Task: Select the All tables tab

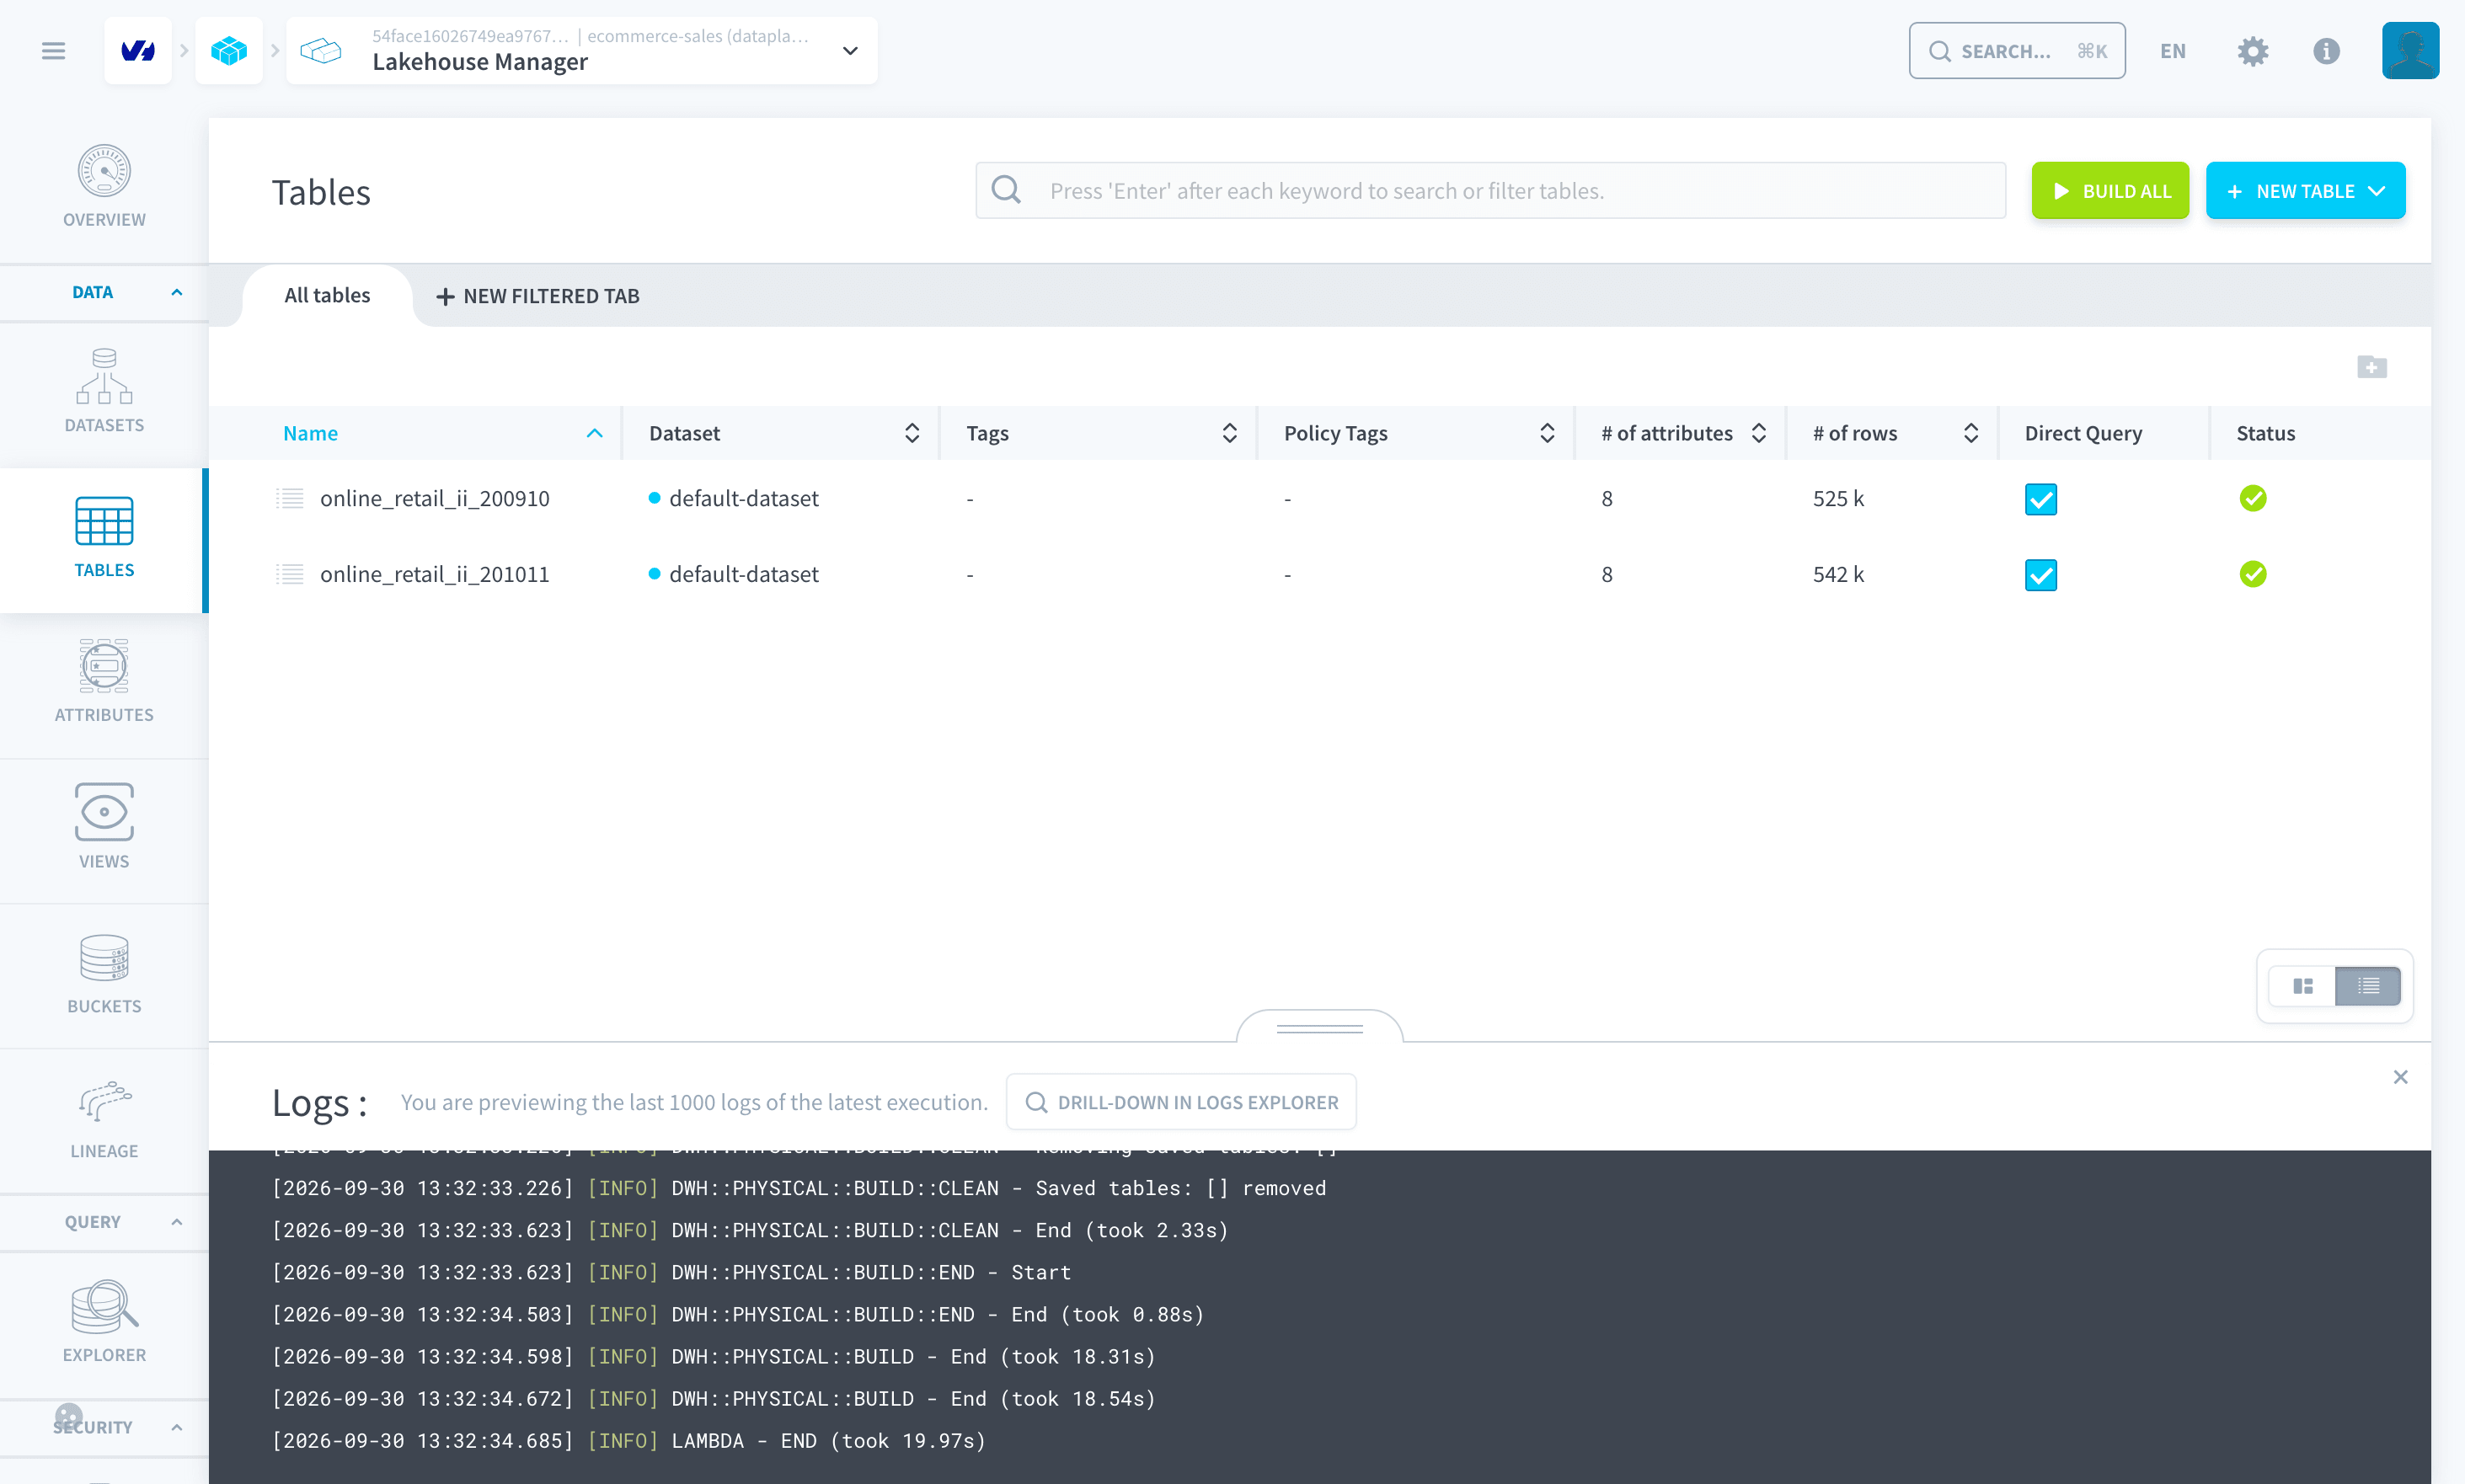Action: point(327,295)
